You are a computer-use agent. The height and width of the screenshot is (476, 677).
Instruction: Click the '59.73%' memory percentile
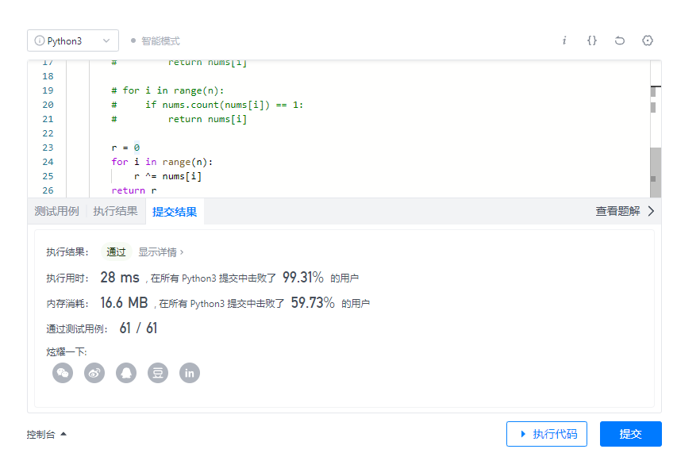pyautogui.click(x=313, y=302)
